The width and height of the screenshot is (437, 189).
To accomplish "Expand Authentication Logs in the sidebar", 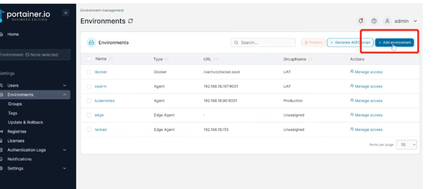I will [x=64, y=150].
